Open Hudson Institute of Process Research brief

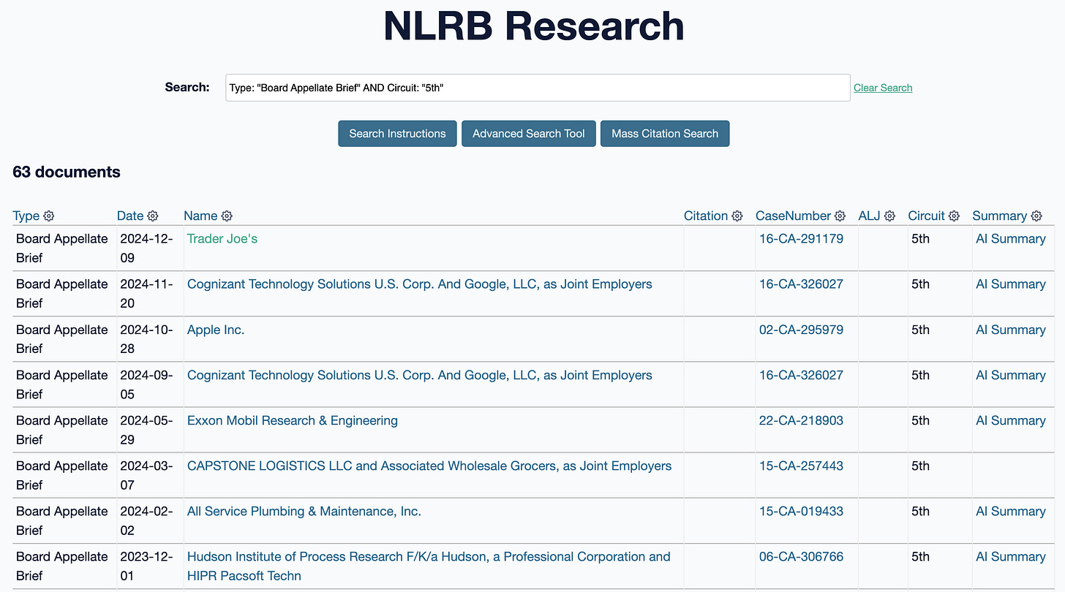click(429, 566)
